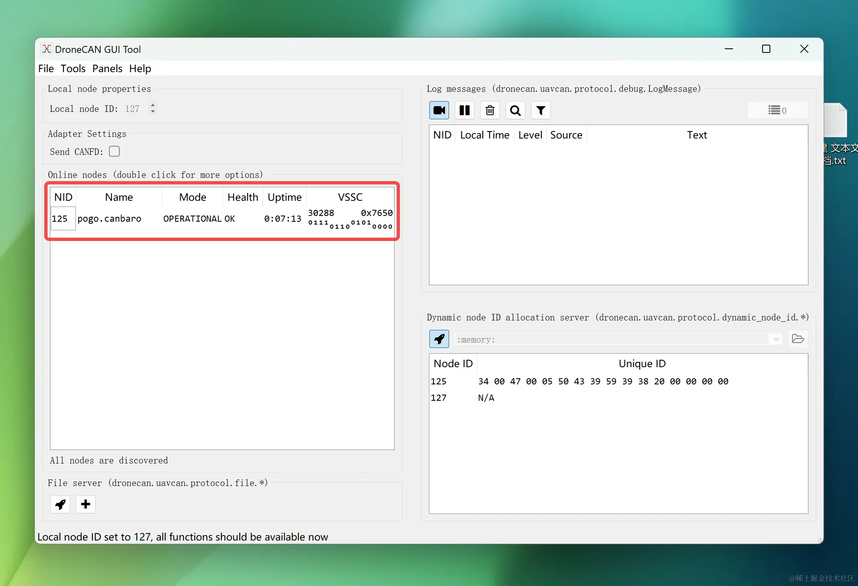This screenshot has height=586, width=858.
Task: Click the log row counter display
Action: coord(777,110)
